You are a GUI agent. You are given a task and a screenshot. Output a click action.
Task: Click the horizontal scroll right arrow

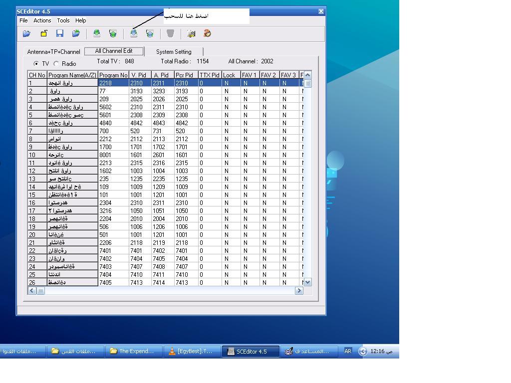click(299, 291)
